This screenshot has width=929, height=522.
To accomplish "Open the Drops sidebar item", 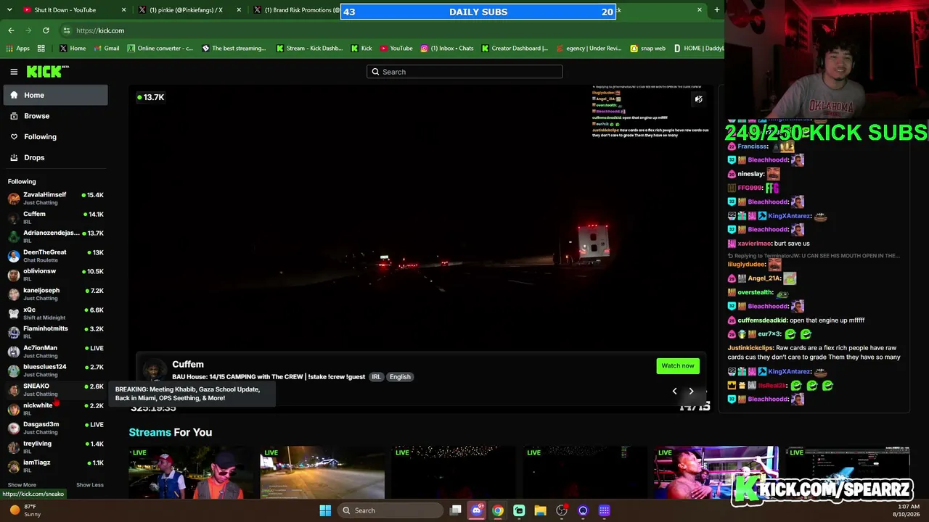I will coord(55,157).
